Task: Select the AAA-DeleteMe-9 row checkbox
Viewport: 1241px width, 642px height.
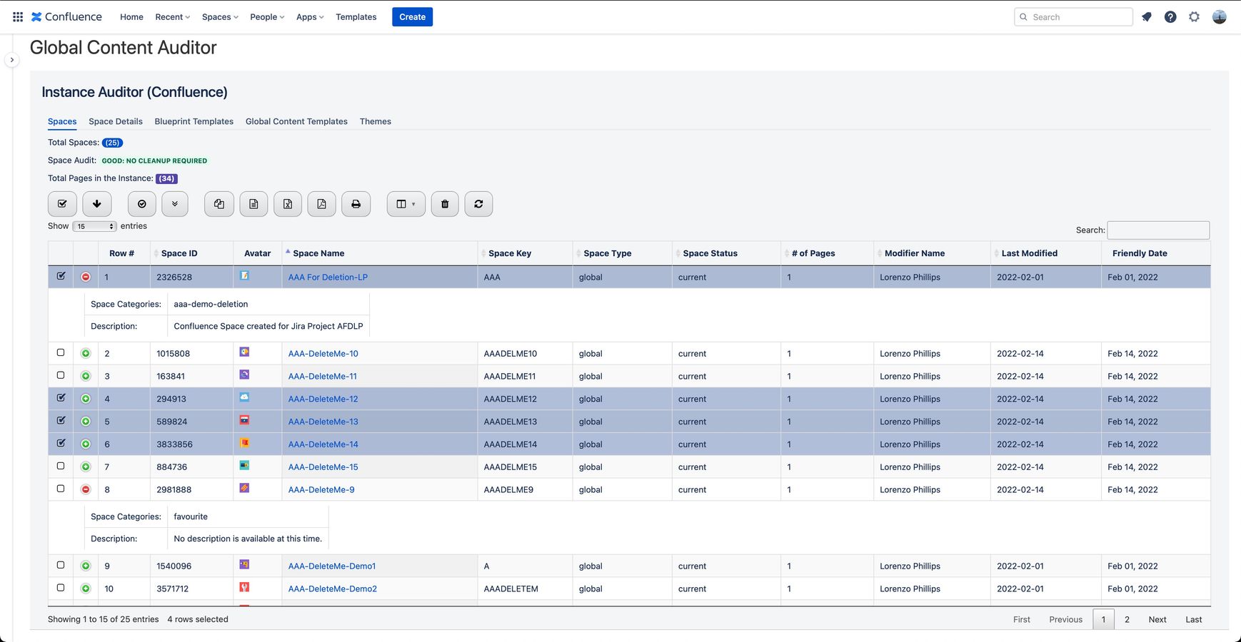Action: (x=61, y=489)
